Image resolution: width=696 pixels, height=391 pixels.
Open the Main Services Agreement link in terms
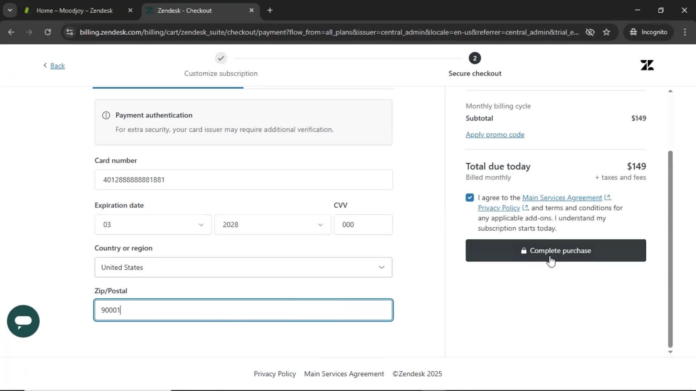pos(562,198)
